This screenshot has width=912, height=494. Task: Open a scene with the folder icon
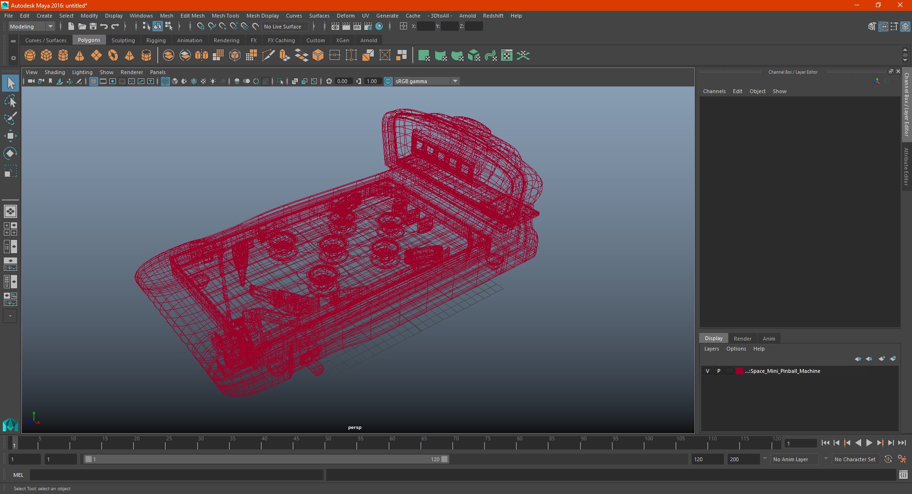[x=82, y=27]
